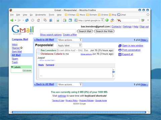Open the Apply label dropdown

(x=69, y=45)
